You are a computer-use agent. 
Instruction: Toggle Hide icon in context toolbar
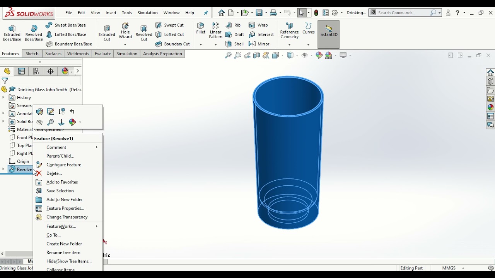[x=39, y=122]
